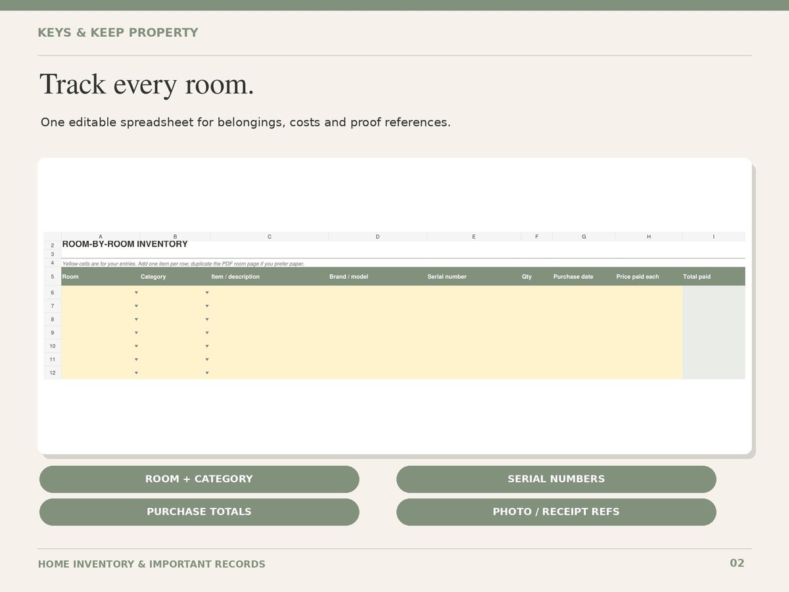Image resolution: width=789 pixels, height=592 pixels.
Task: Click the PURCHASE TOTALS pill button
Action: click(199, 512)
